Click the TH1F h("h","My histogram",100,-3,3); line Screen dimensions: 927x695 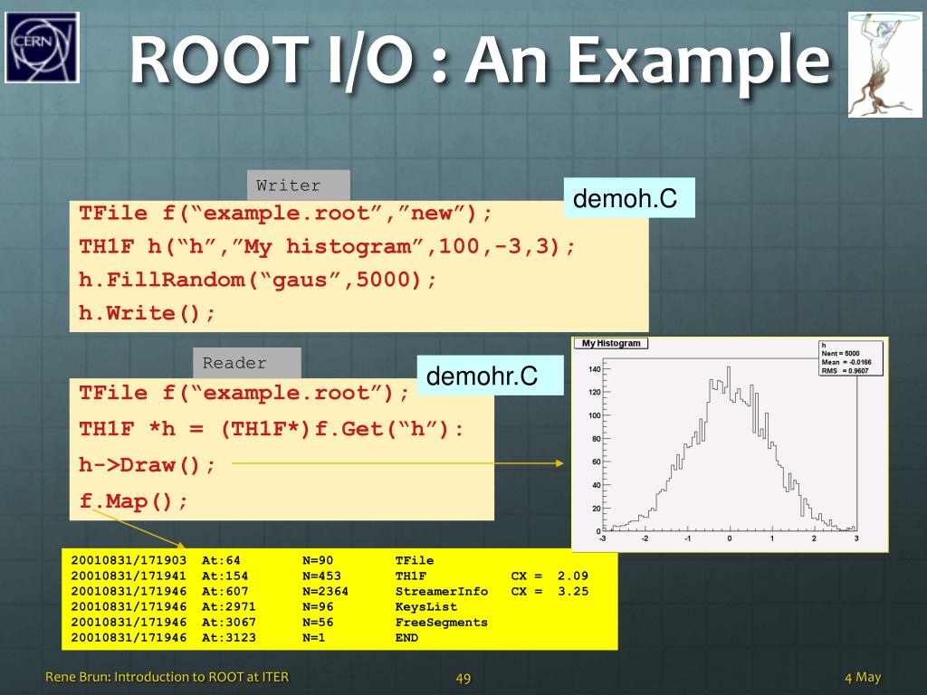coord(326,246)
